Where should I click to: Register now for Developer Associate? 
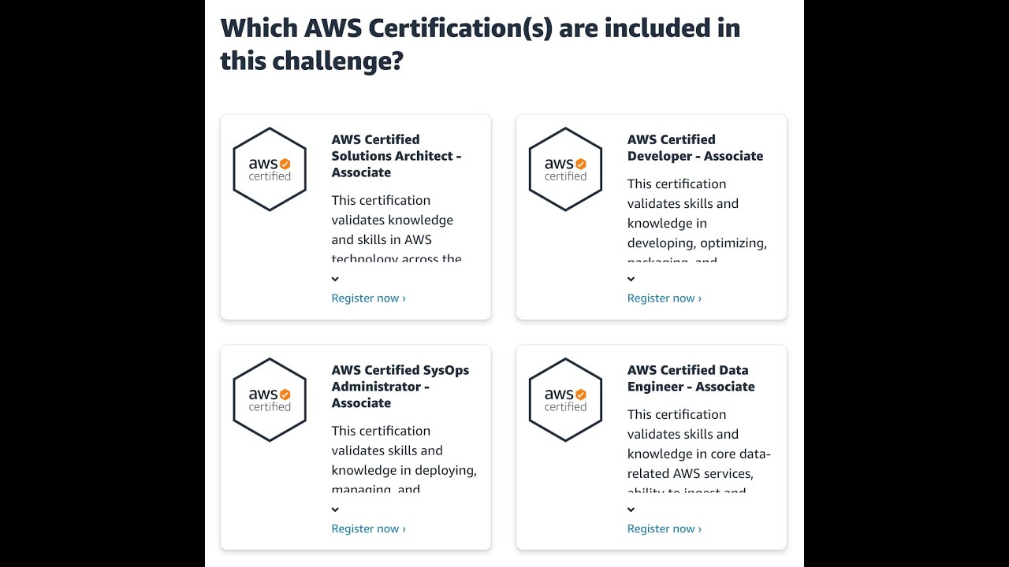[x=664, y=298]
